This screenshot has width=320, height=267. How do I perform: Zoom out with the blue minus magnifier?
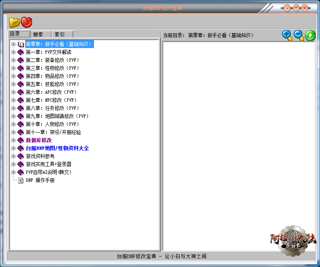pyautogui.click(x=298, y=35)
